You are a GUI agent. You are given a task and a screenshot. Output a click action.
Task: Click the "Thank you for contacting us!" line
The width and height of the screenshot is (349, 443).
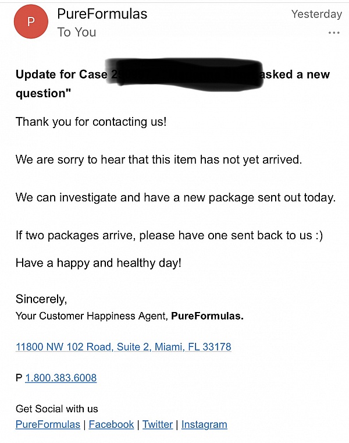pyautogui.click(x=91, y=122)
